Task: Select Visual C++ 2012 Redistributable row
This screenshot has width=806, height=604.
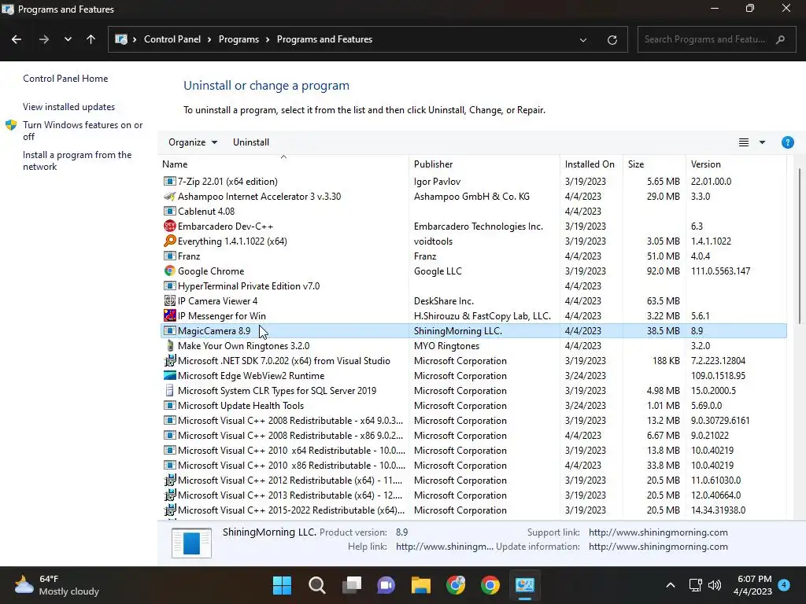Action: click(473, 481)
